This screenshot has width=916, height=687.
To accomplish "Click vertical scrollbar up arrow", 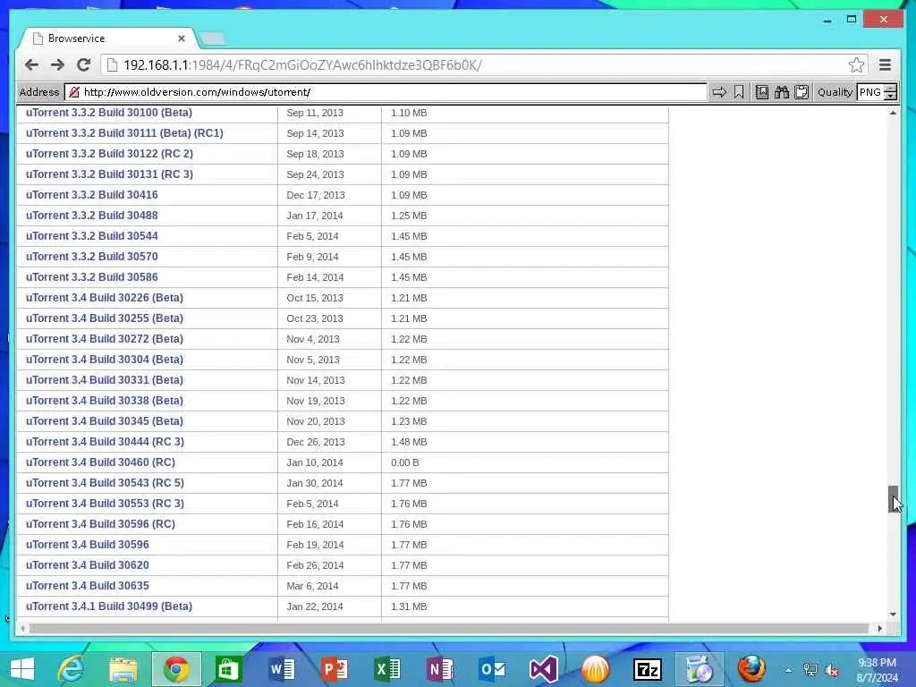I will coord(893,113).
